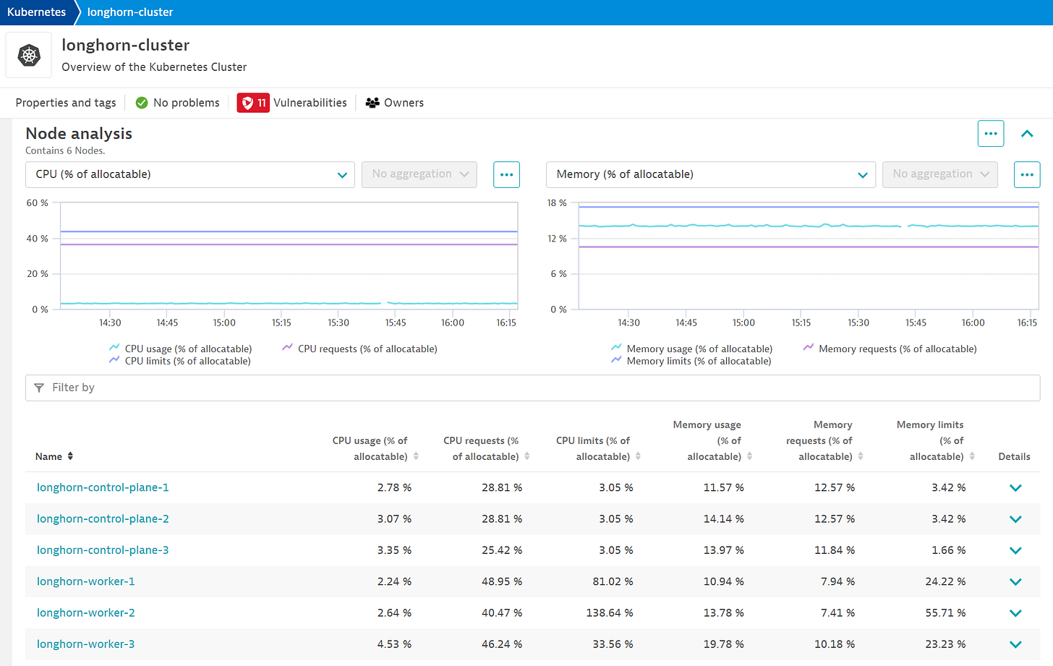This screenshot has height=666, width=1053.
Task: Click the Node analysis heading
Action: point(79,134)
